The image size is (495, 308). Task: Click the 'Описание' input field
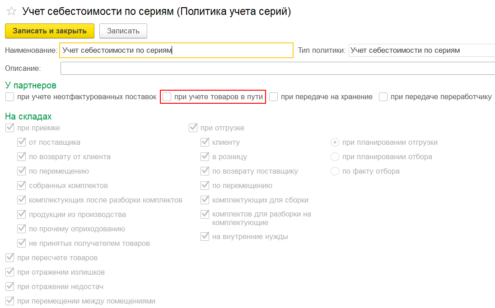277,68
